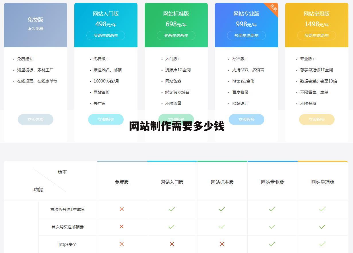Click 立即购买 on the 网站专业版 card
The image size is (353, 253).
(x=247, y=119)
